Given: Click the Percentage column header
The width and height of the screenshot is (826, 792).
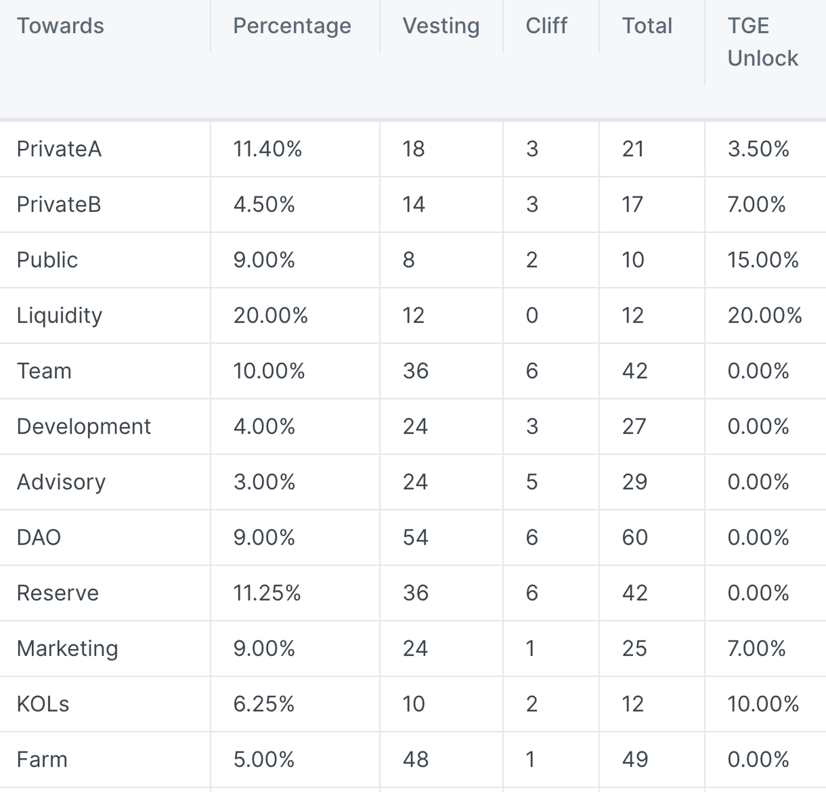Looking at the screenshot, I should point(292,26).
